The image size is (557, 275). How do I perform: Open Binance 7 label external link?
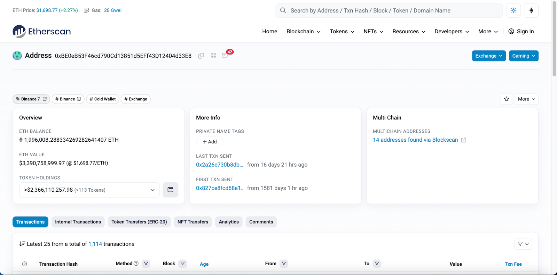[45, 99]
